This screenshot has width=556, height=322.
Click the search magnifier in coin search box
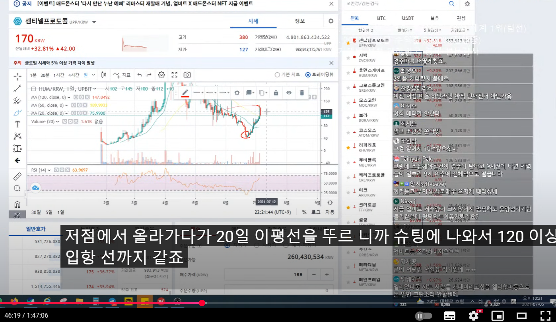click(451, 4)
